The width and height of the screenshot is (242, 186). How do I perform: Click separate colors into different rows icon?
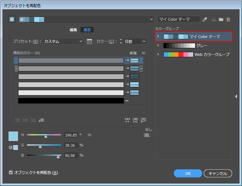coord(25,120)
